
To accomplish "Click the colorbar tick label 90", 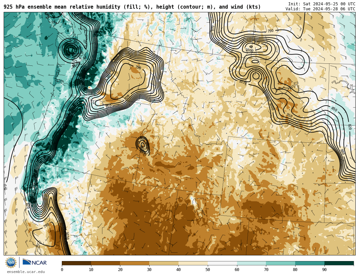I will coord(324,270).
